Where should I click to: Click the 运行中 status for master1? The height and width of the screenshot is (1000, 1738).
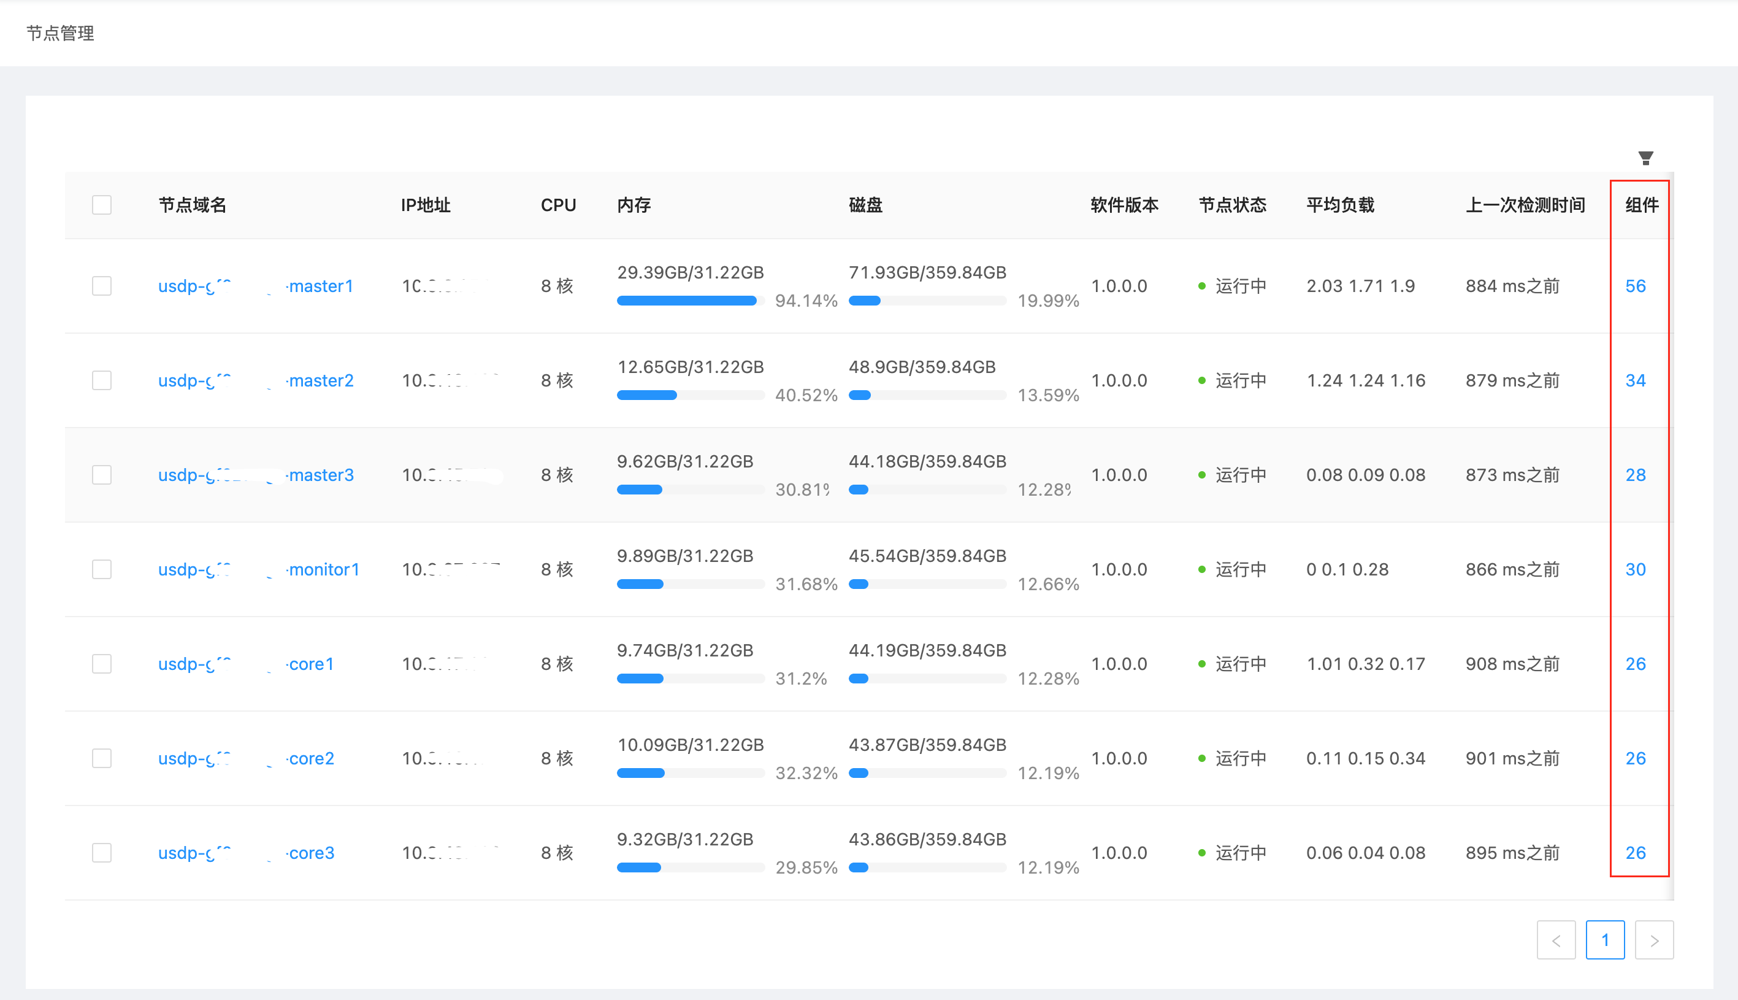tap(1241, 286)
